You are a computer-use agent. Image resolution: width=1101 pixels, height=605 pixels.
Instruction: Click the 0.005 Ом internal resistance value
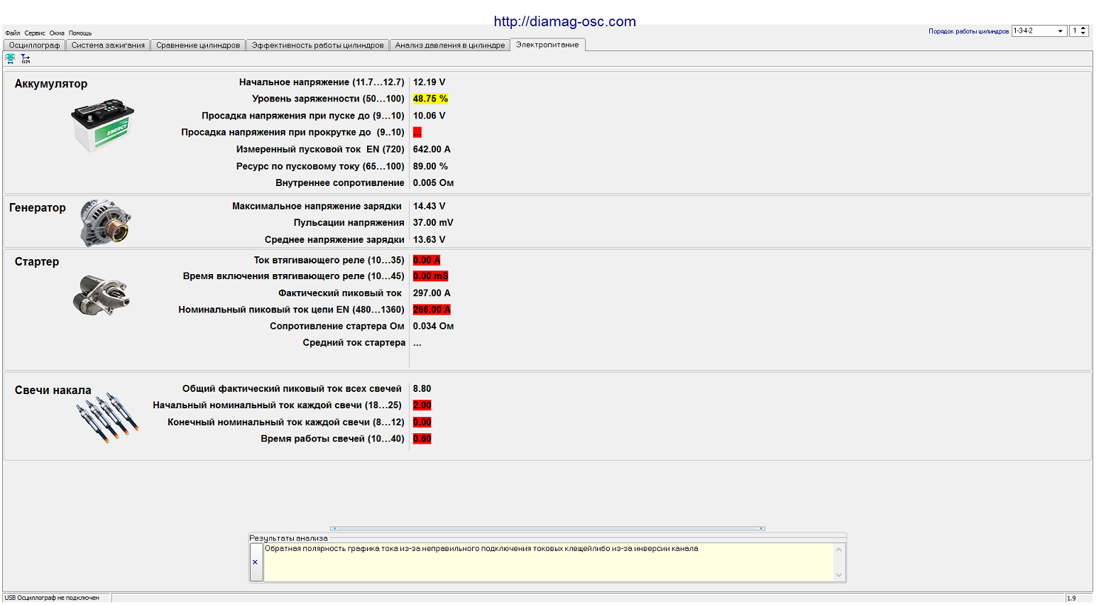click(x=433, y=183)
